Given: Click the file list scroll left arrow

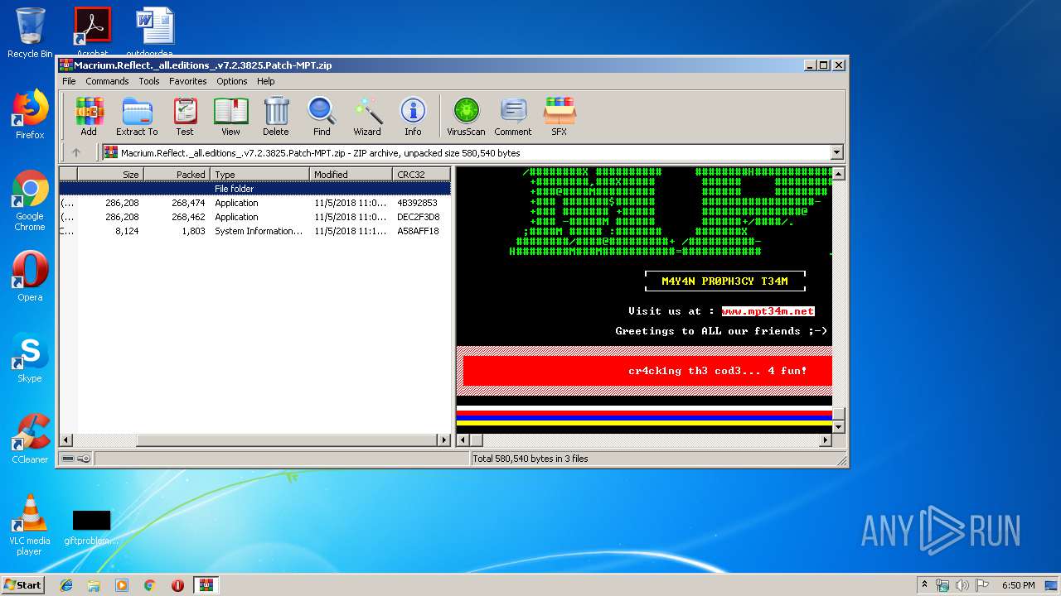Looking at the screenshot, I should (x=66, y=440).
